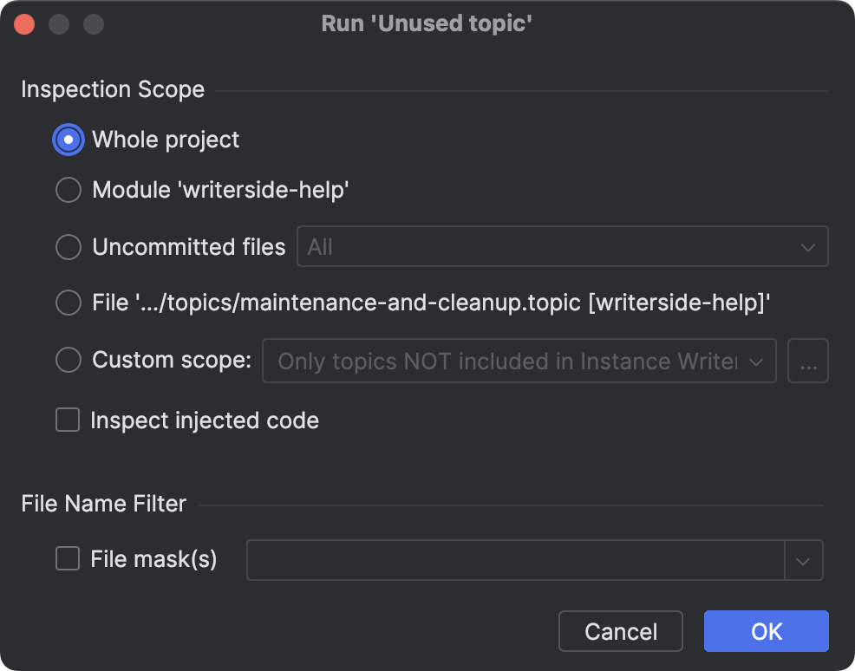Cancel the Unused topic inspection

(620, 631)
